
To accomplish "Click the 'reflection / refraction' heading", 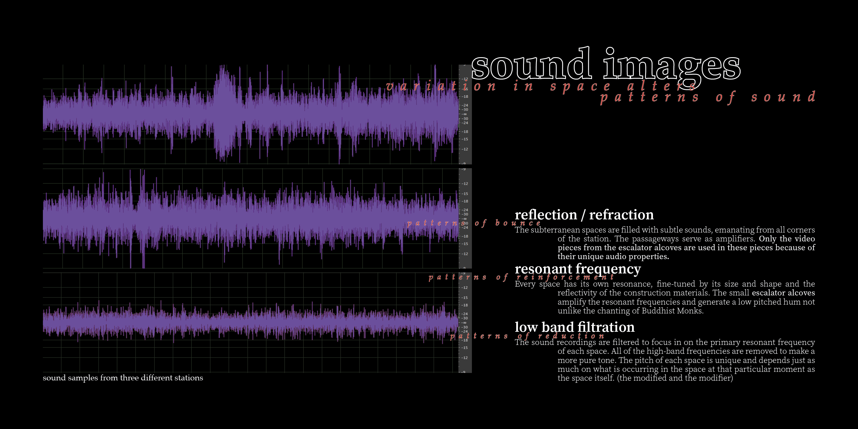I will tap(584, 215).
